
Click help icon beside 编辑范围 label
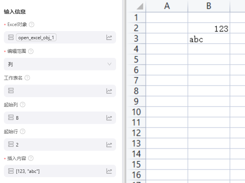click(x=31, y=51)
